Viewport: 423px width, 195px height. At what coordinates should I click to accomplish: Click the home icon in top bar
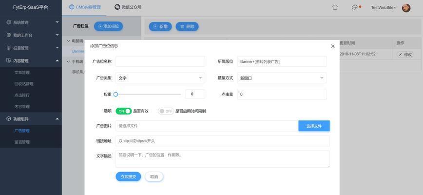tap(335, 7)
